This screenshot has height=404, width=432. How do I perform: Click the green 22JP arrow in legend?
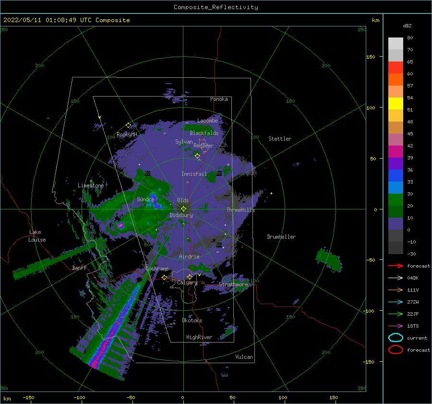pyautogui.click(x=396, y=314)
